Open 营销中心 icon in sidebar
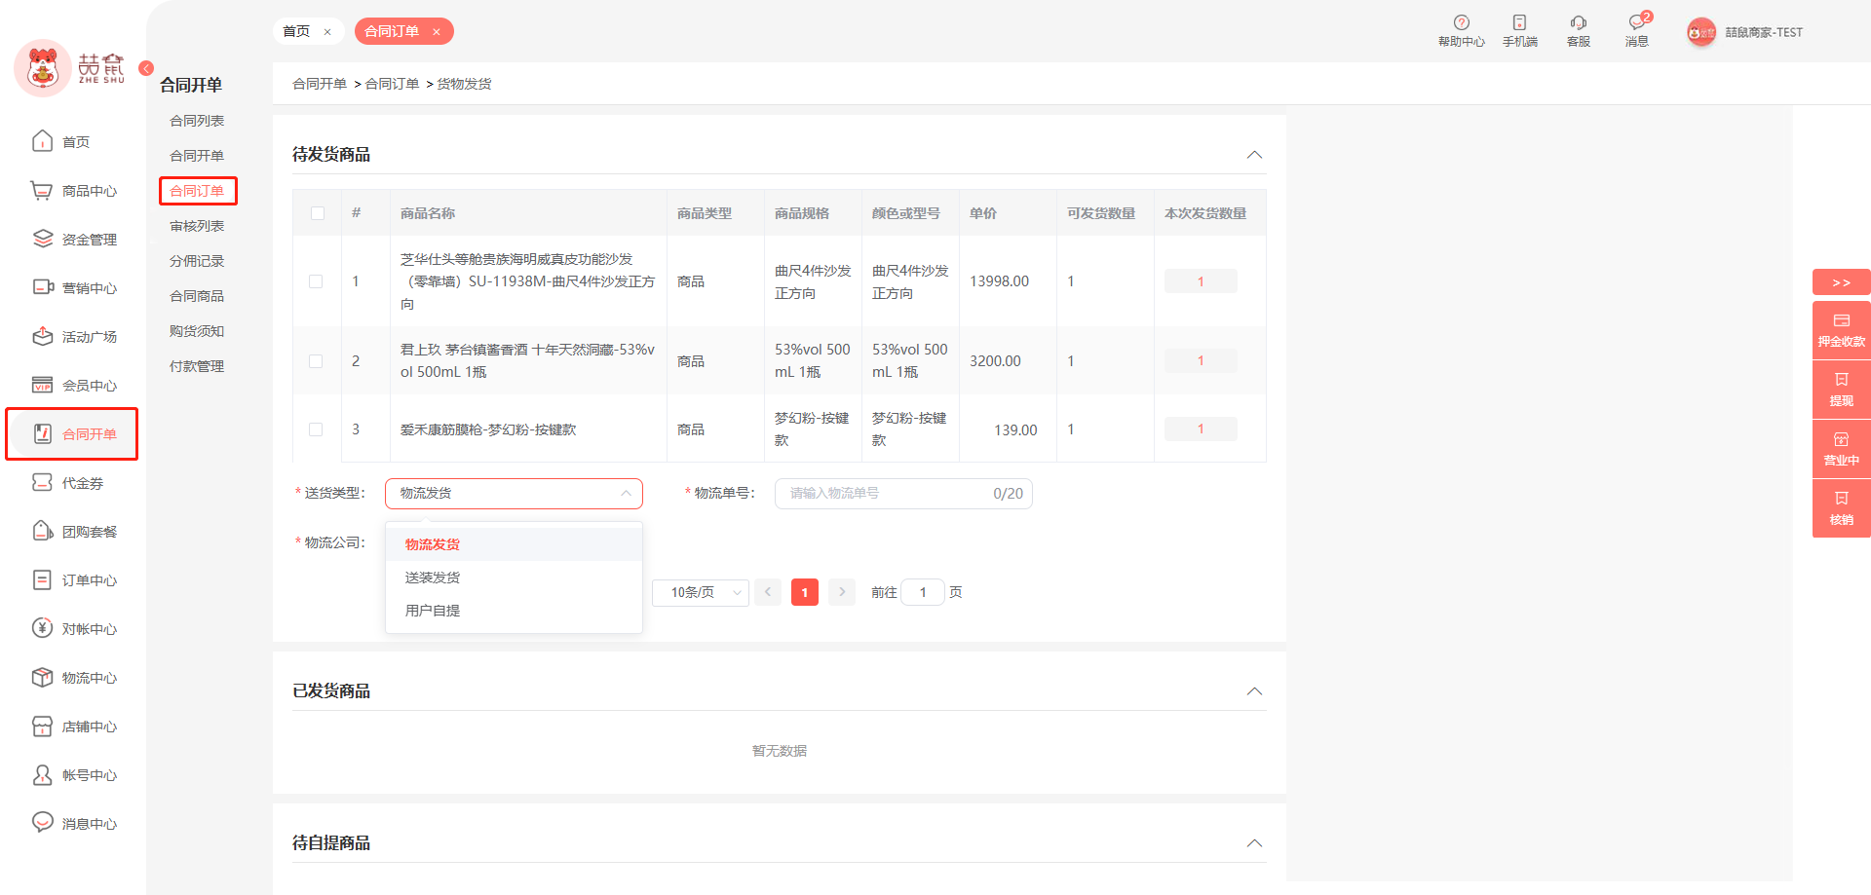Image resolution: width=1871 pixels, height=895 pixels. click(x=42, y=287)
